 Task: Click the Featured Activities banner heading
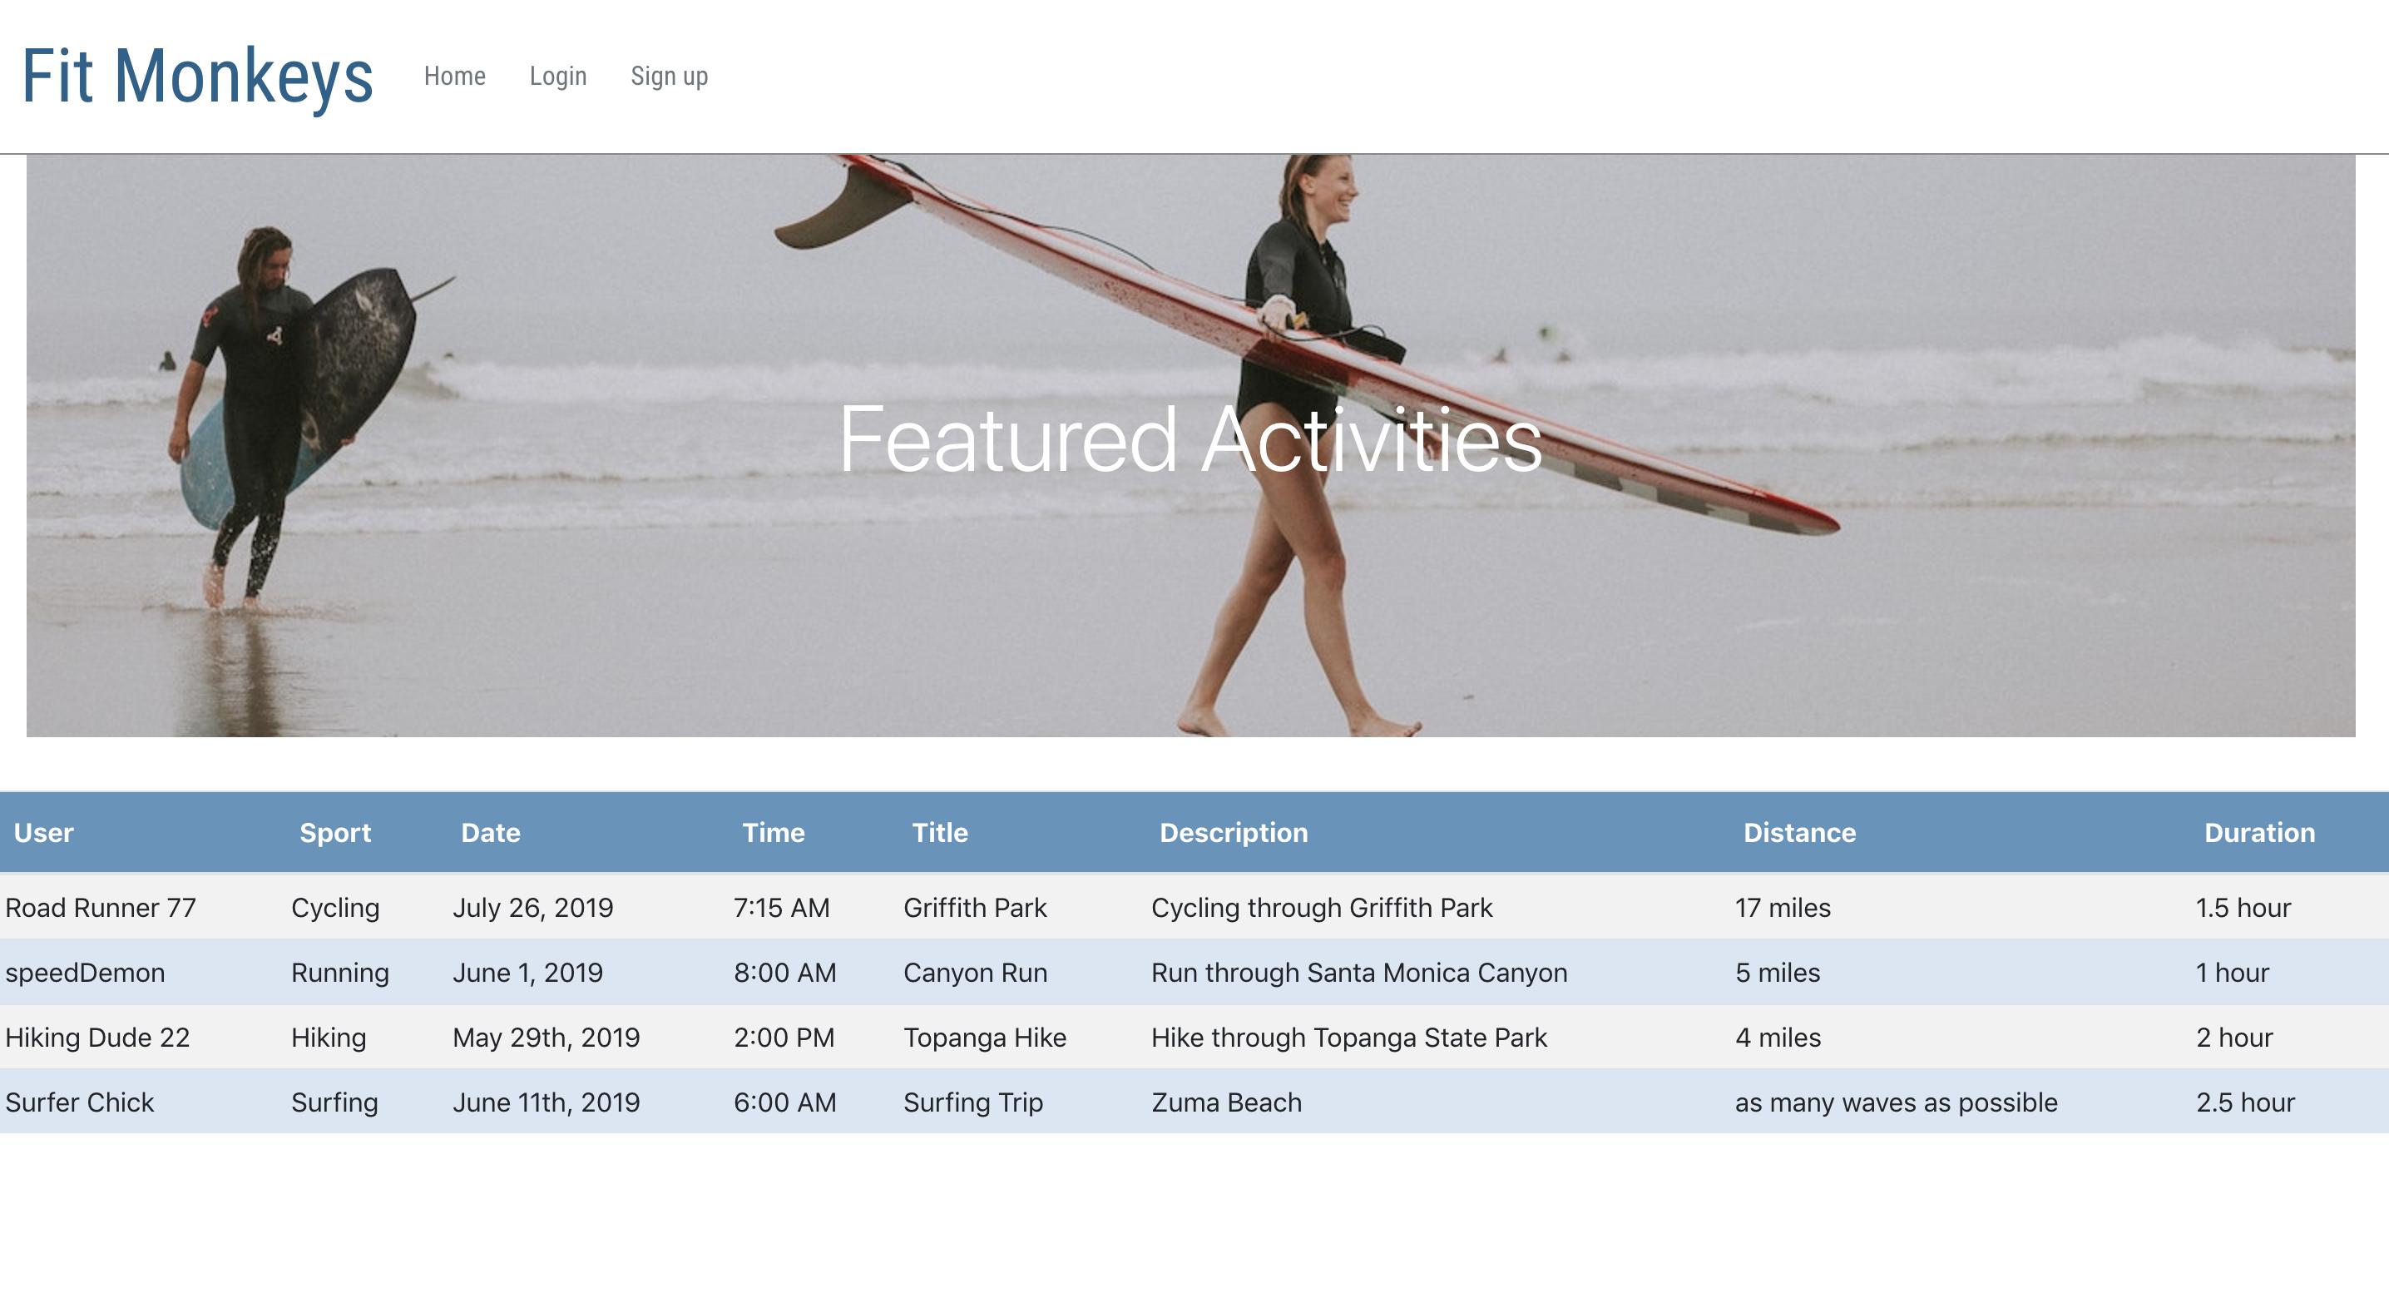click(1190, 439)
